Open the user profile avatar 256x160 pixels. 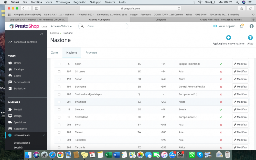(x=251, y=26)
